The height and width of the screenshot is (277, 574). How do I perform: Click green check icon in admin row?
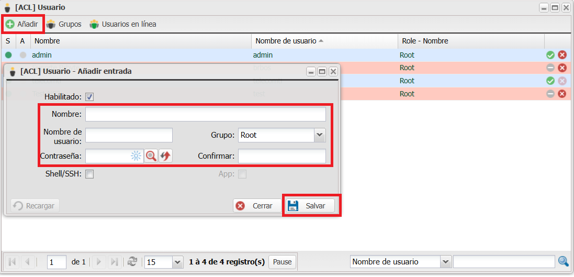coord(550,55)
